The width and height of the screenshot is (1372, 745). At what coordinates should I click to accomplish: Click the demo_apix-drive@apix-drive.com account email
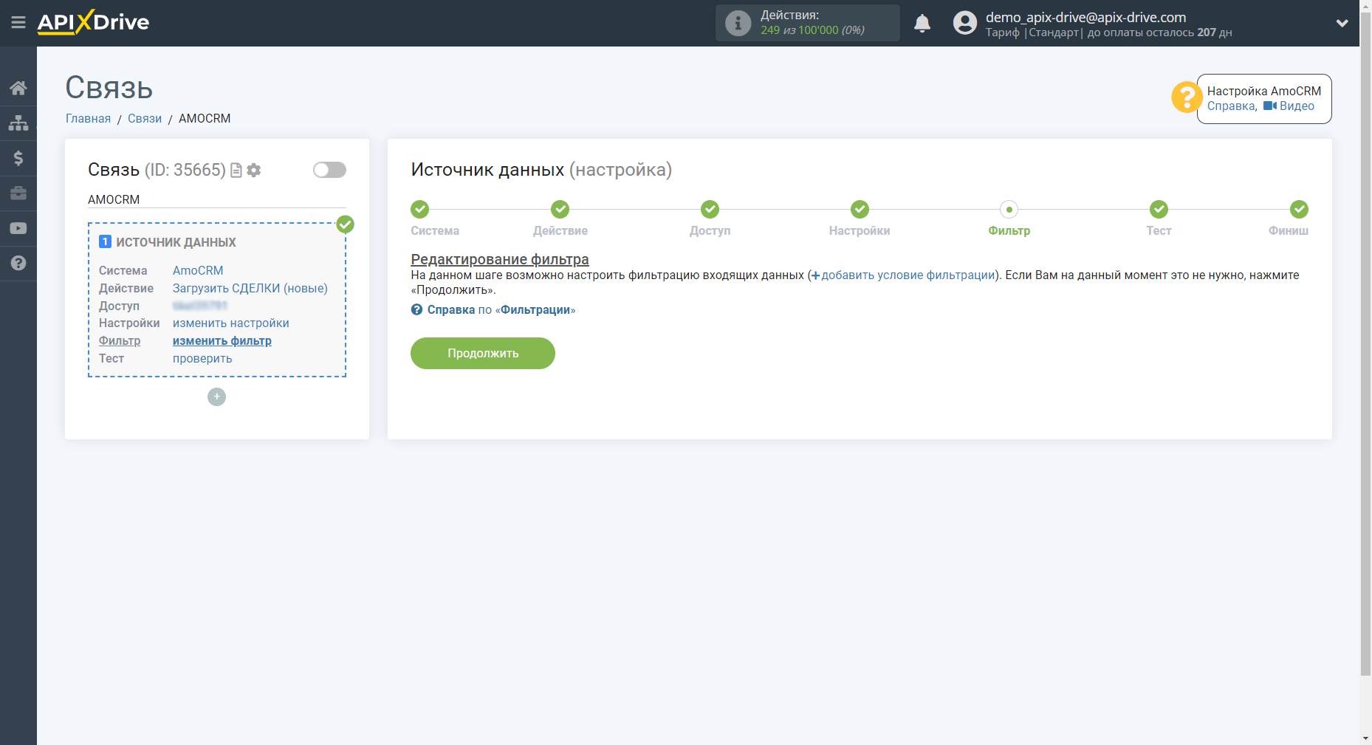1085,17
